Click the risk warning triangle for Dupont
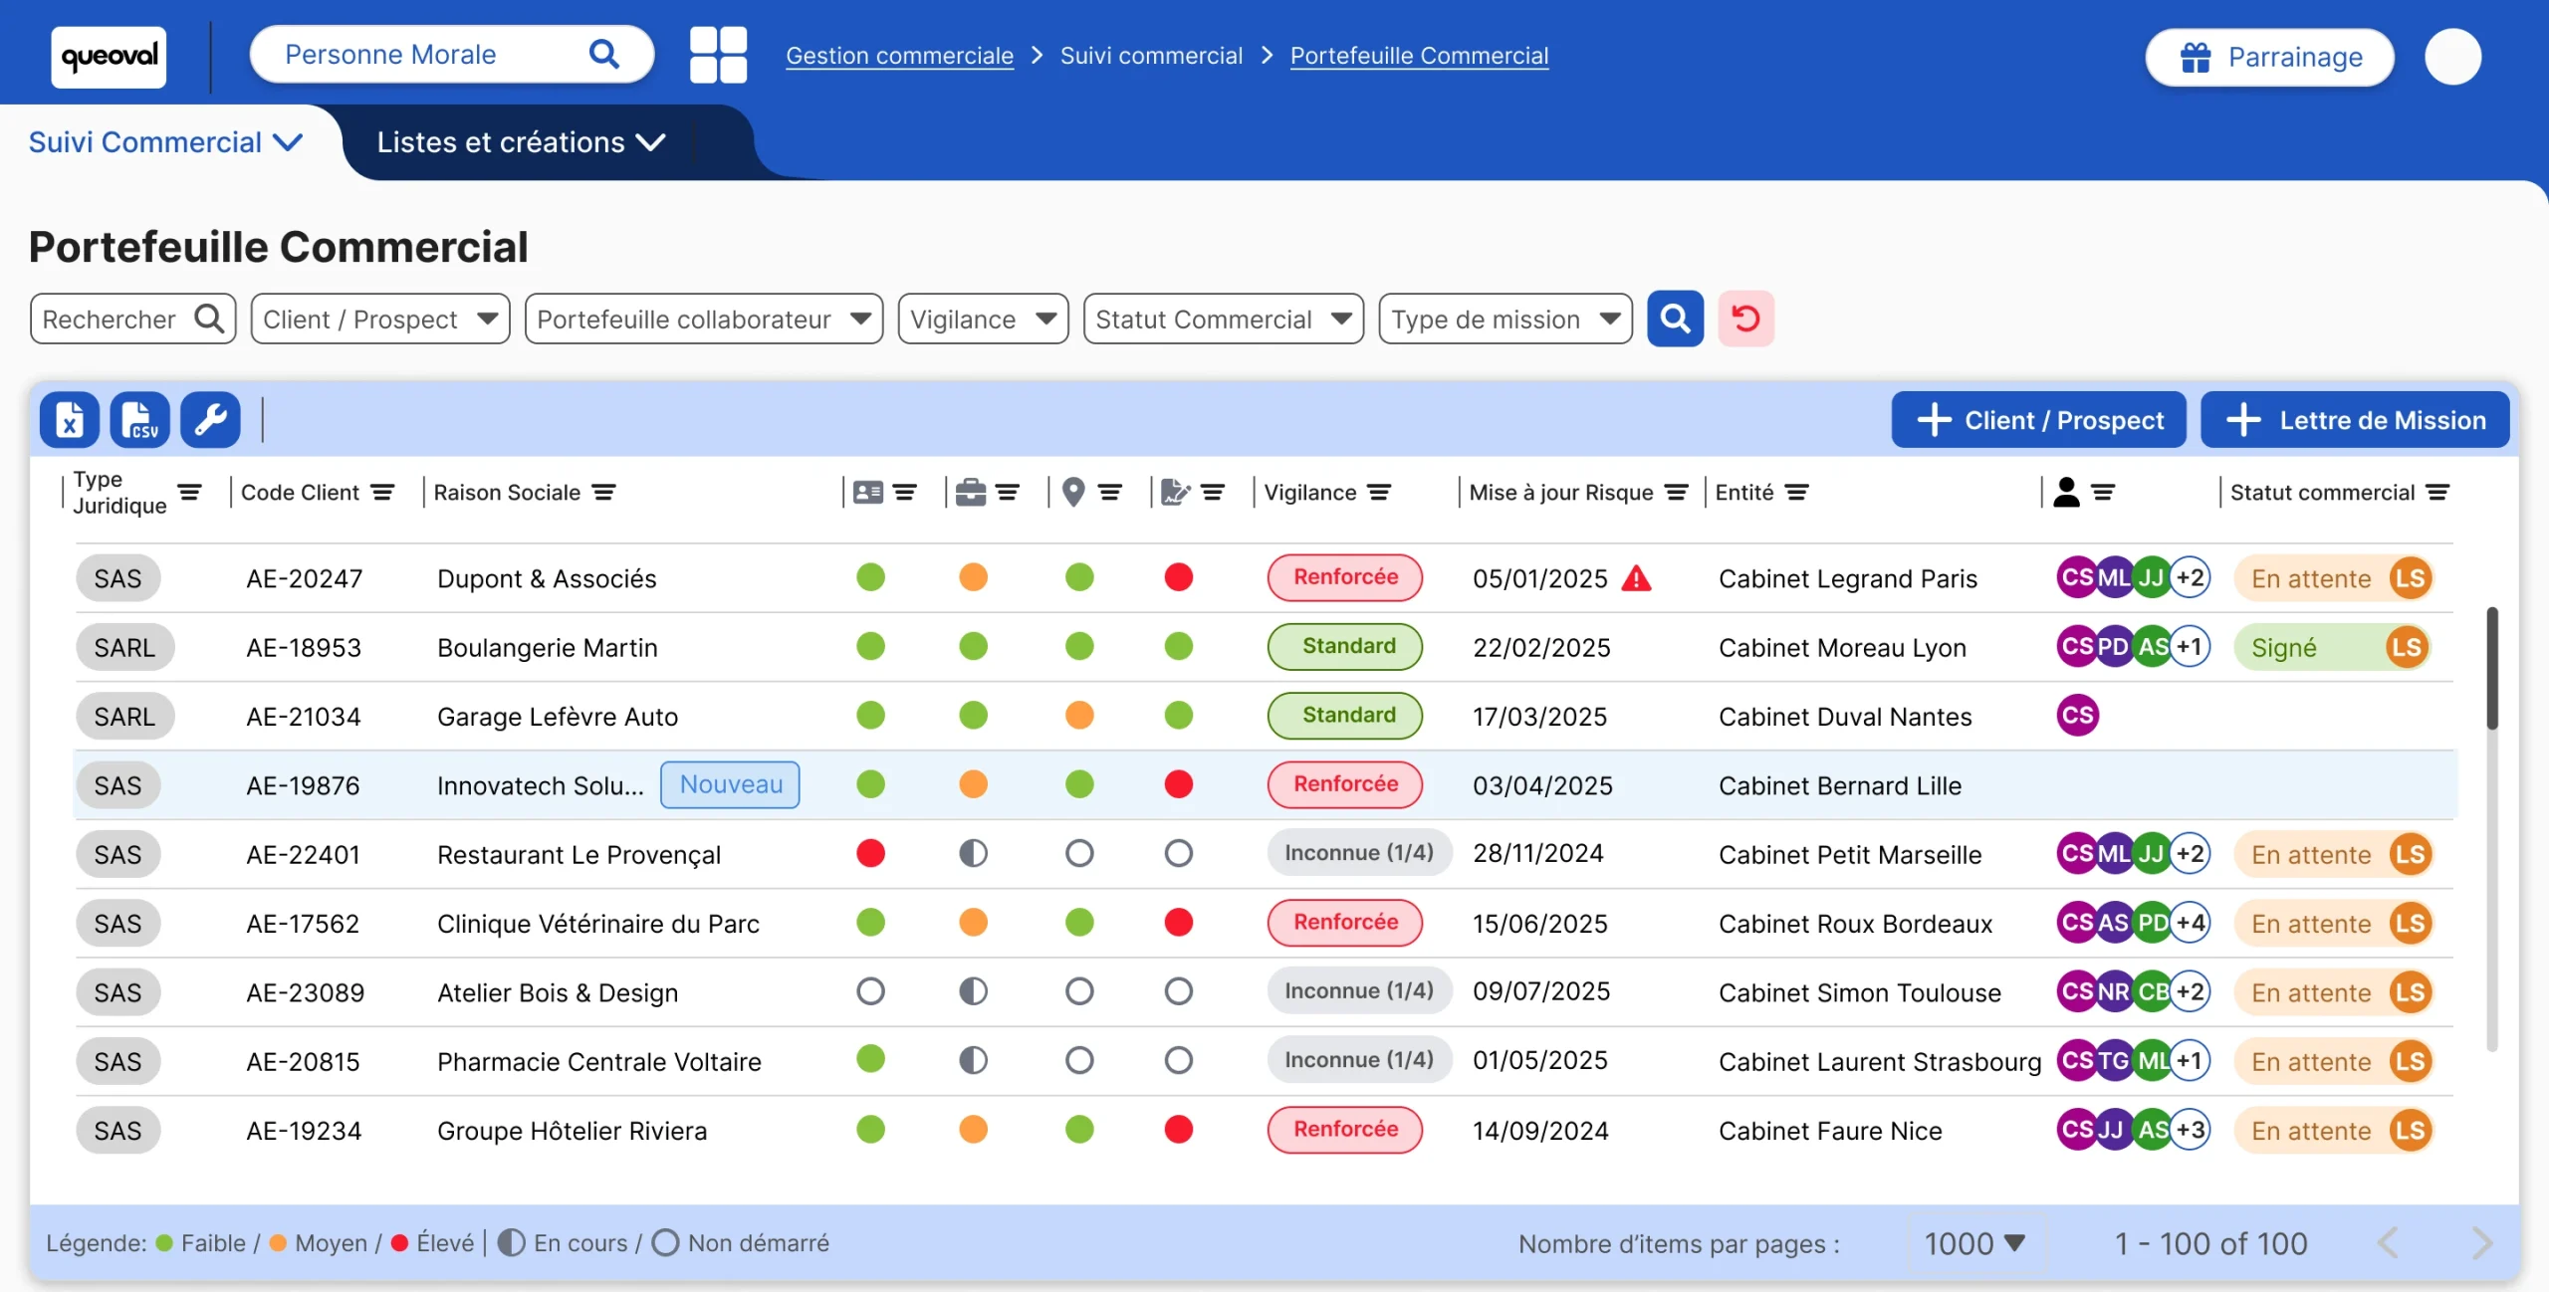Viewport: 2549px width, 1292px height. point(1637,577)
